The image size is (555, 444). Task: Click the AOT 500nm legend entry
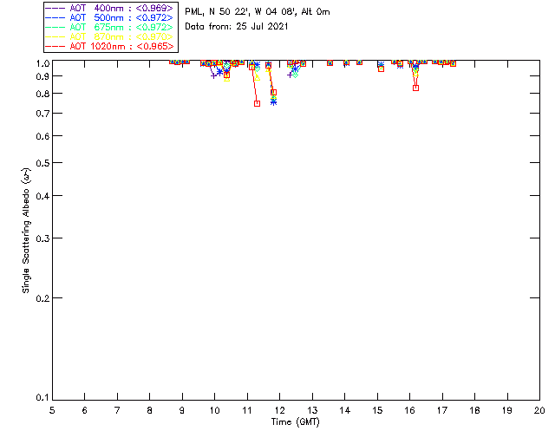click(109, 17)
